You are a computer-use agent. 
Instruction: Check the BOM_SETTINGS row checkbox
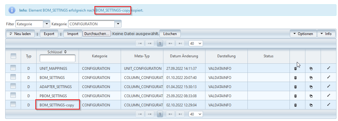(x=13, y=77)
